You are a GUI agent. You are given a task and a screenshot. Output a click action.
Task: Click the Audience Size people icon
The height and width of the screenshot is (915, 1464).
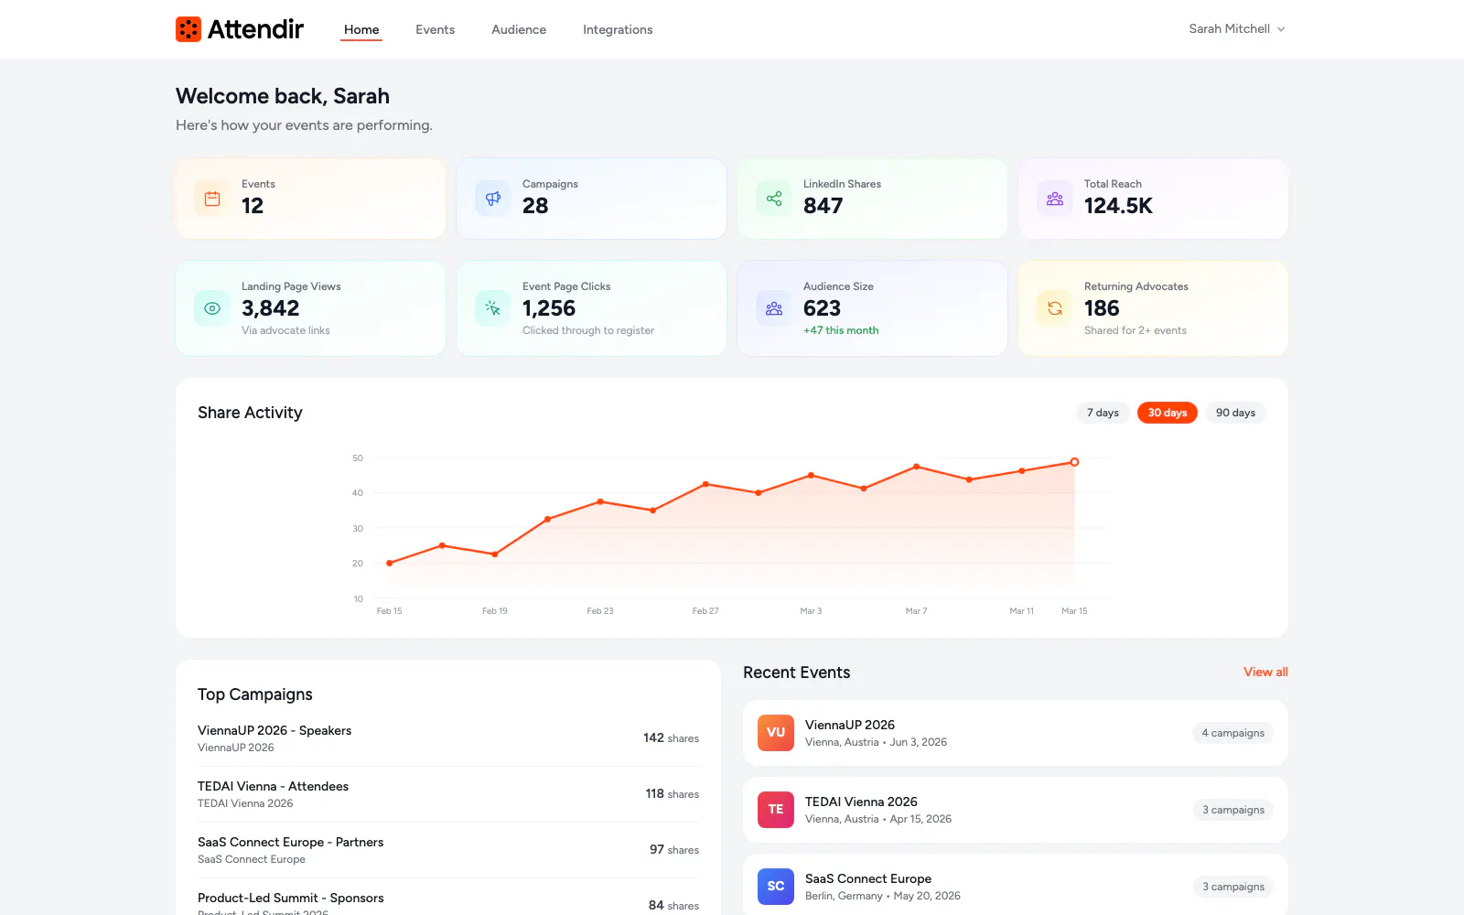pyautogui.click(x=774, y=308)
